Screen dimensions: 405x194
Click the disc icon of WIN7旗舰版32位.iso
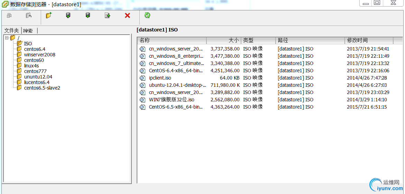coord(142,100)
